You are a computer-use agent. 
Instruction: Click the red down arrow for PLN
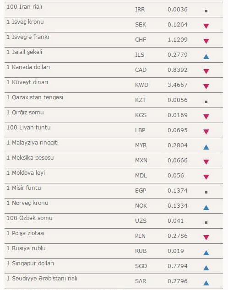coord(206,237)
